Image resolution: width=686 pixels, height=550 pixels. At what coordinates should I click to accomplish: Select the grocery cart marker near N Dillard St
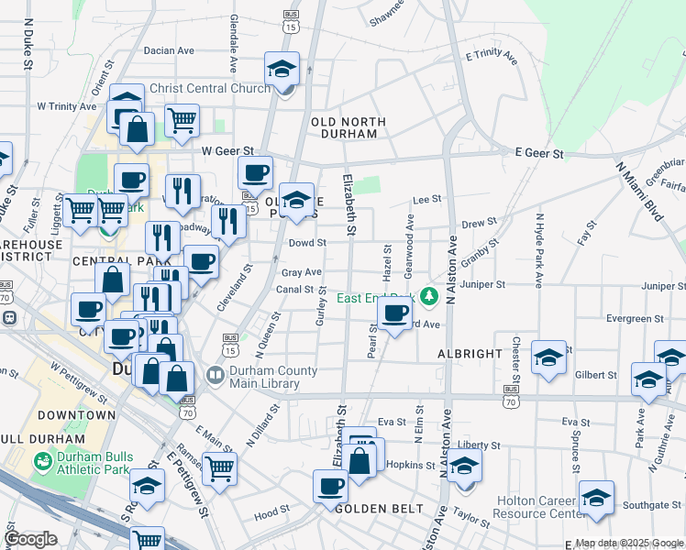pyautogui.click(x=219, y=469)
